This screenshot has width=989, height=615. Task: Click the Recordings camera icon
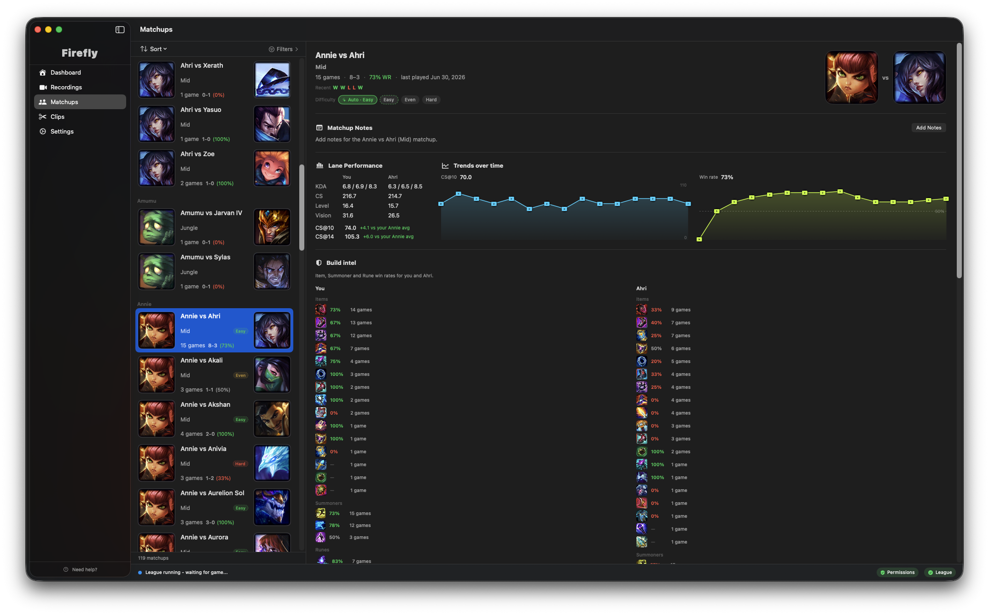click(x=43, y=87)
